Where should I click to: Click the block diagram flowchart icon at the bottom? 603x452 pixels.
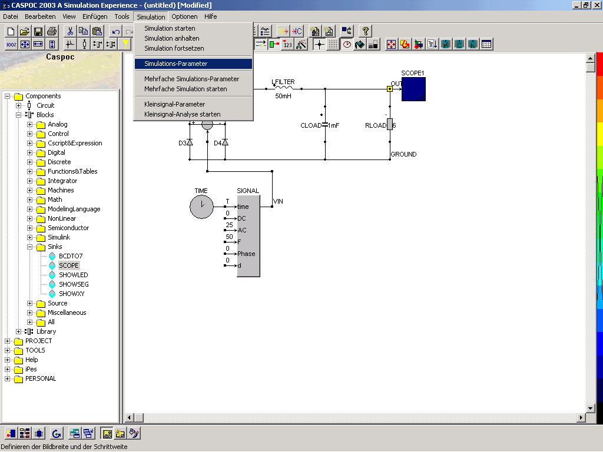click(x=25, y=433)
